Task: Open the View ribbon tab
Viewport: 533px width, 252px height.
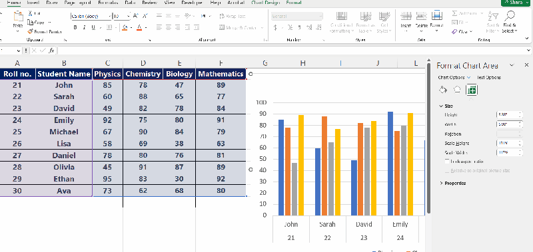Action: click(169, 3)
